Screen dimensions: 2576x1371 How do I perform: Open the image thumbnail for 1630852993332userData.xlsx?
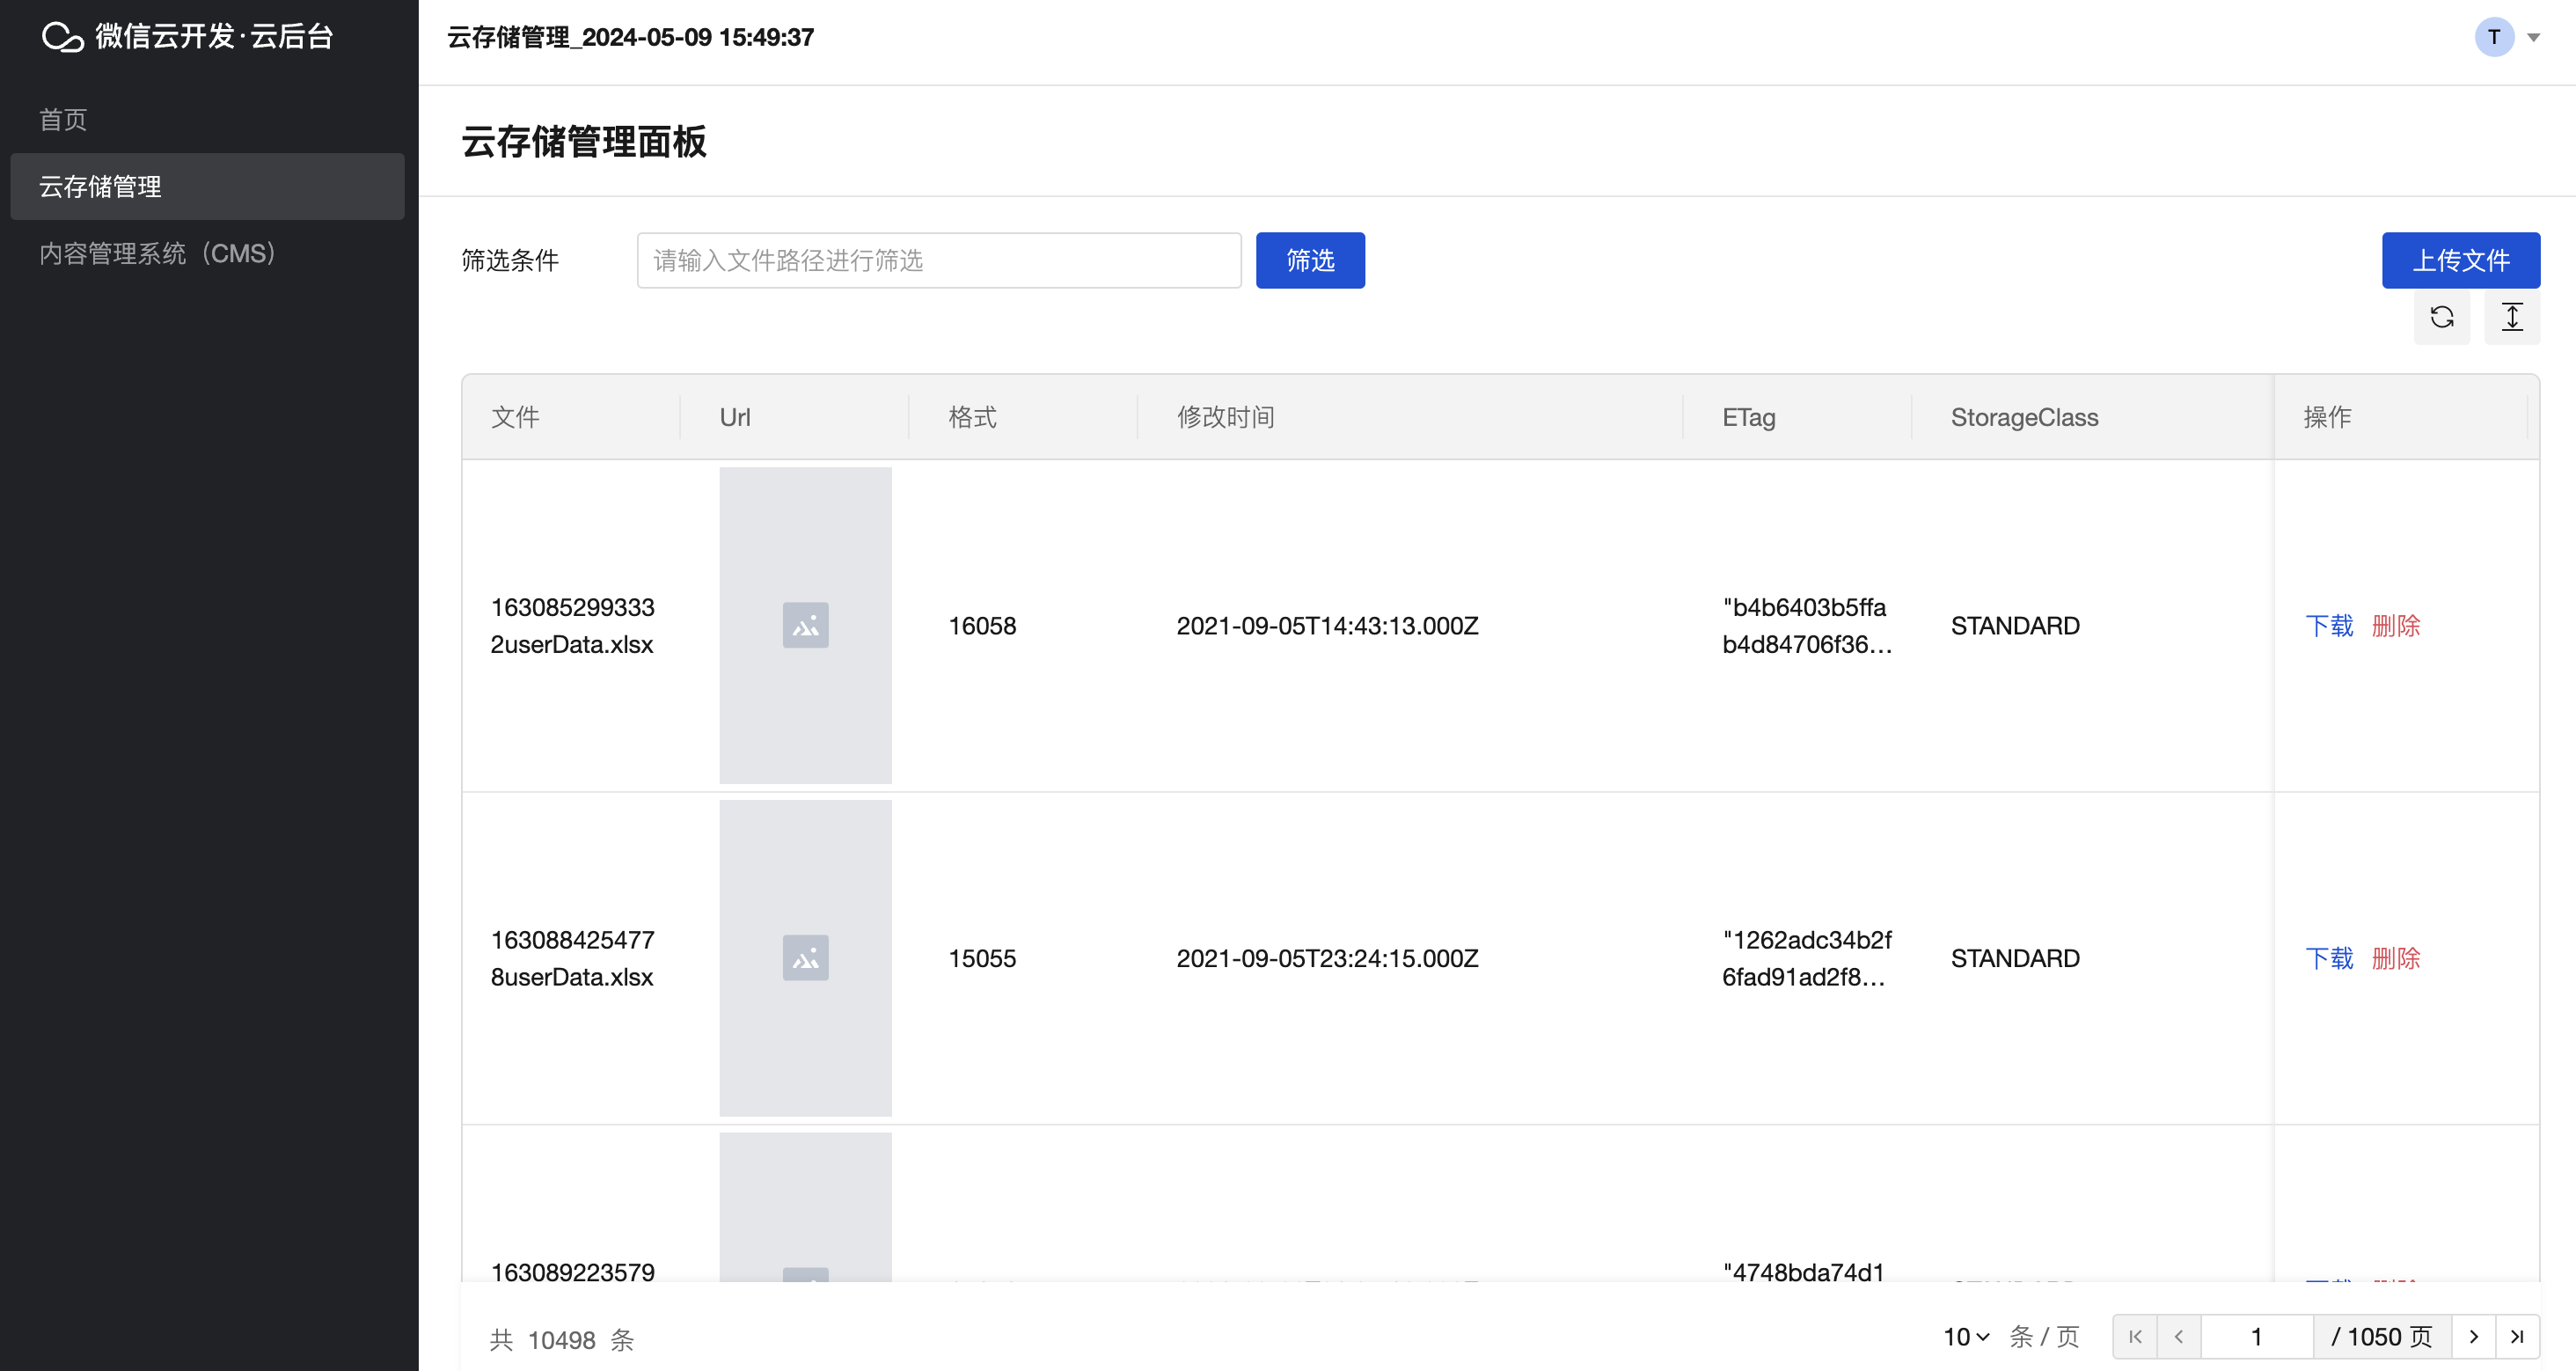[805, 625]
